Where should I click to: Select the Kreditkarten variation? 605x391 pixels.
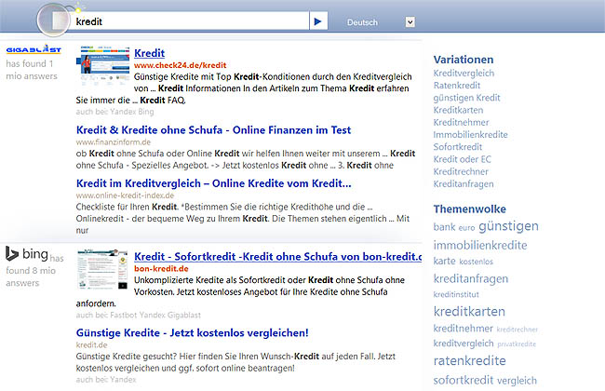tap(458, 110)
